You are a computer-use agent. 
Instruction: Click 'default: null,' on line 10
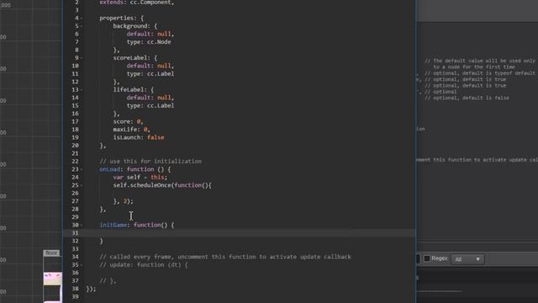[150, 66]
